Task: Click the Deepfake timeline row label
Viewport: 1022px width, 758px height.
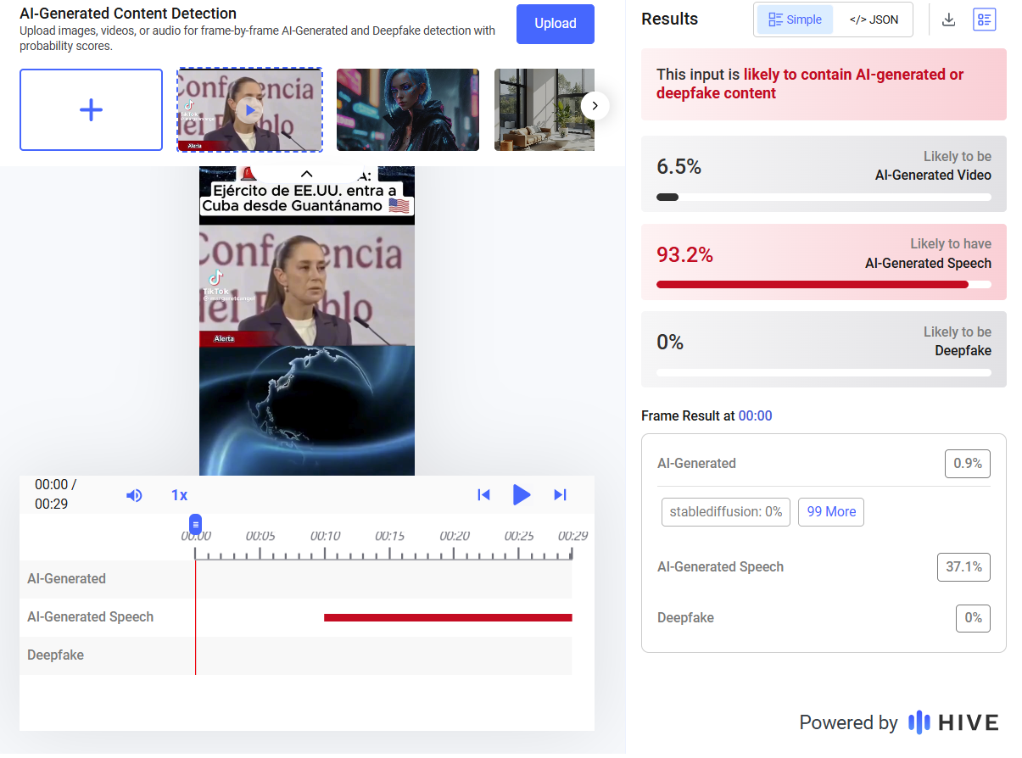Action: (55, 655)
